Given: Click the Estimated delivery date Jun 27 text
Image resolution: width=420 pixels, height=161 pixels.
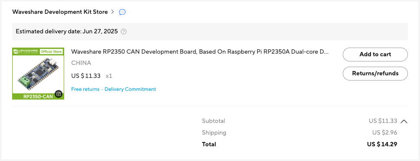Looking at the screenshot, I should [67, 32].
